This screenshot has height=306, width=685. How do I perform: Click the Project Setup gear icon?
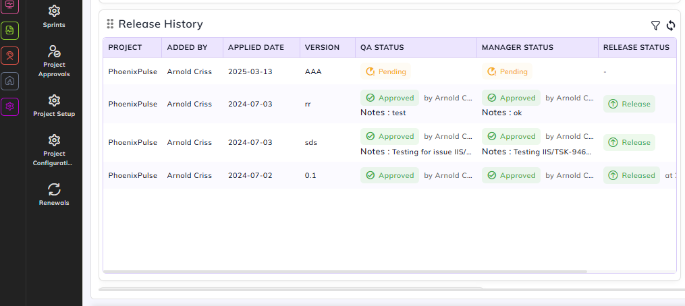(54, 100)
